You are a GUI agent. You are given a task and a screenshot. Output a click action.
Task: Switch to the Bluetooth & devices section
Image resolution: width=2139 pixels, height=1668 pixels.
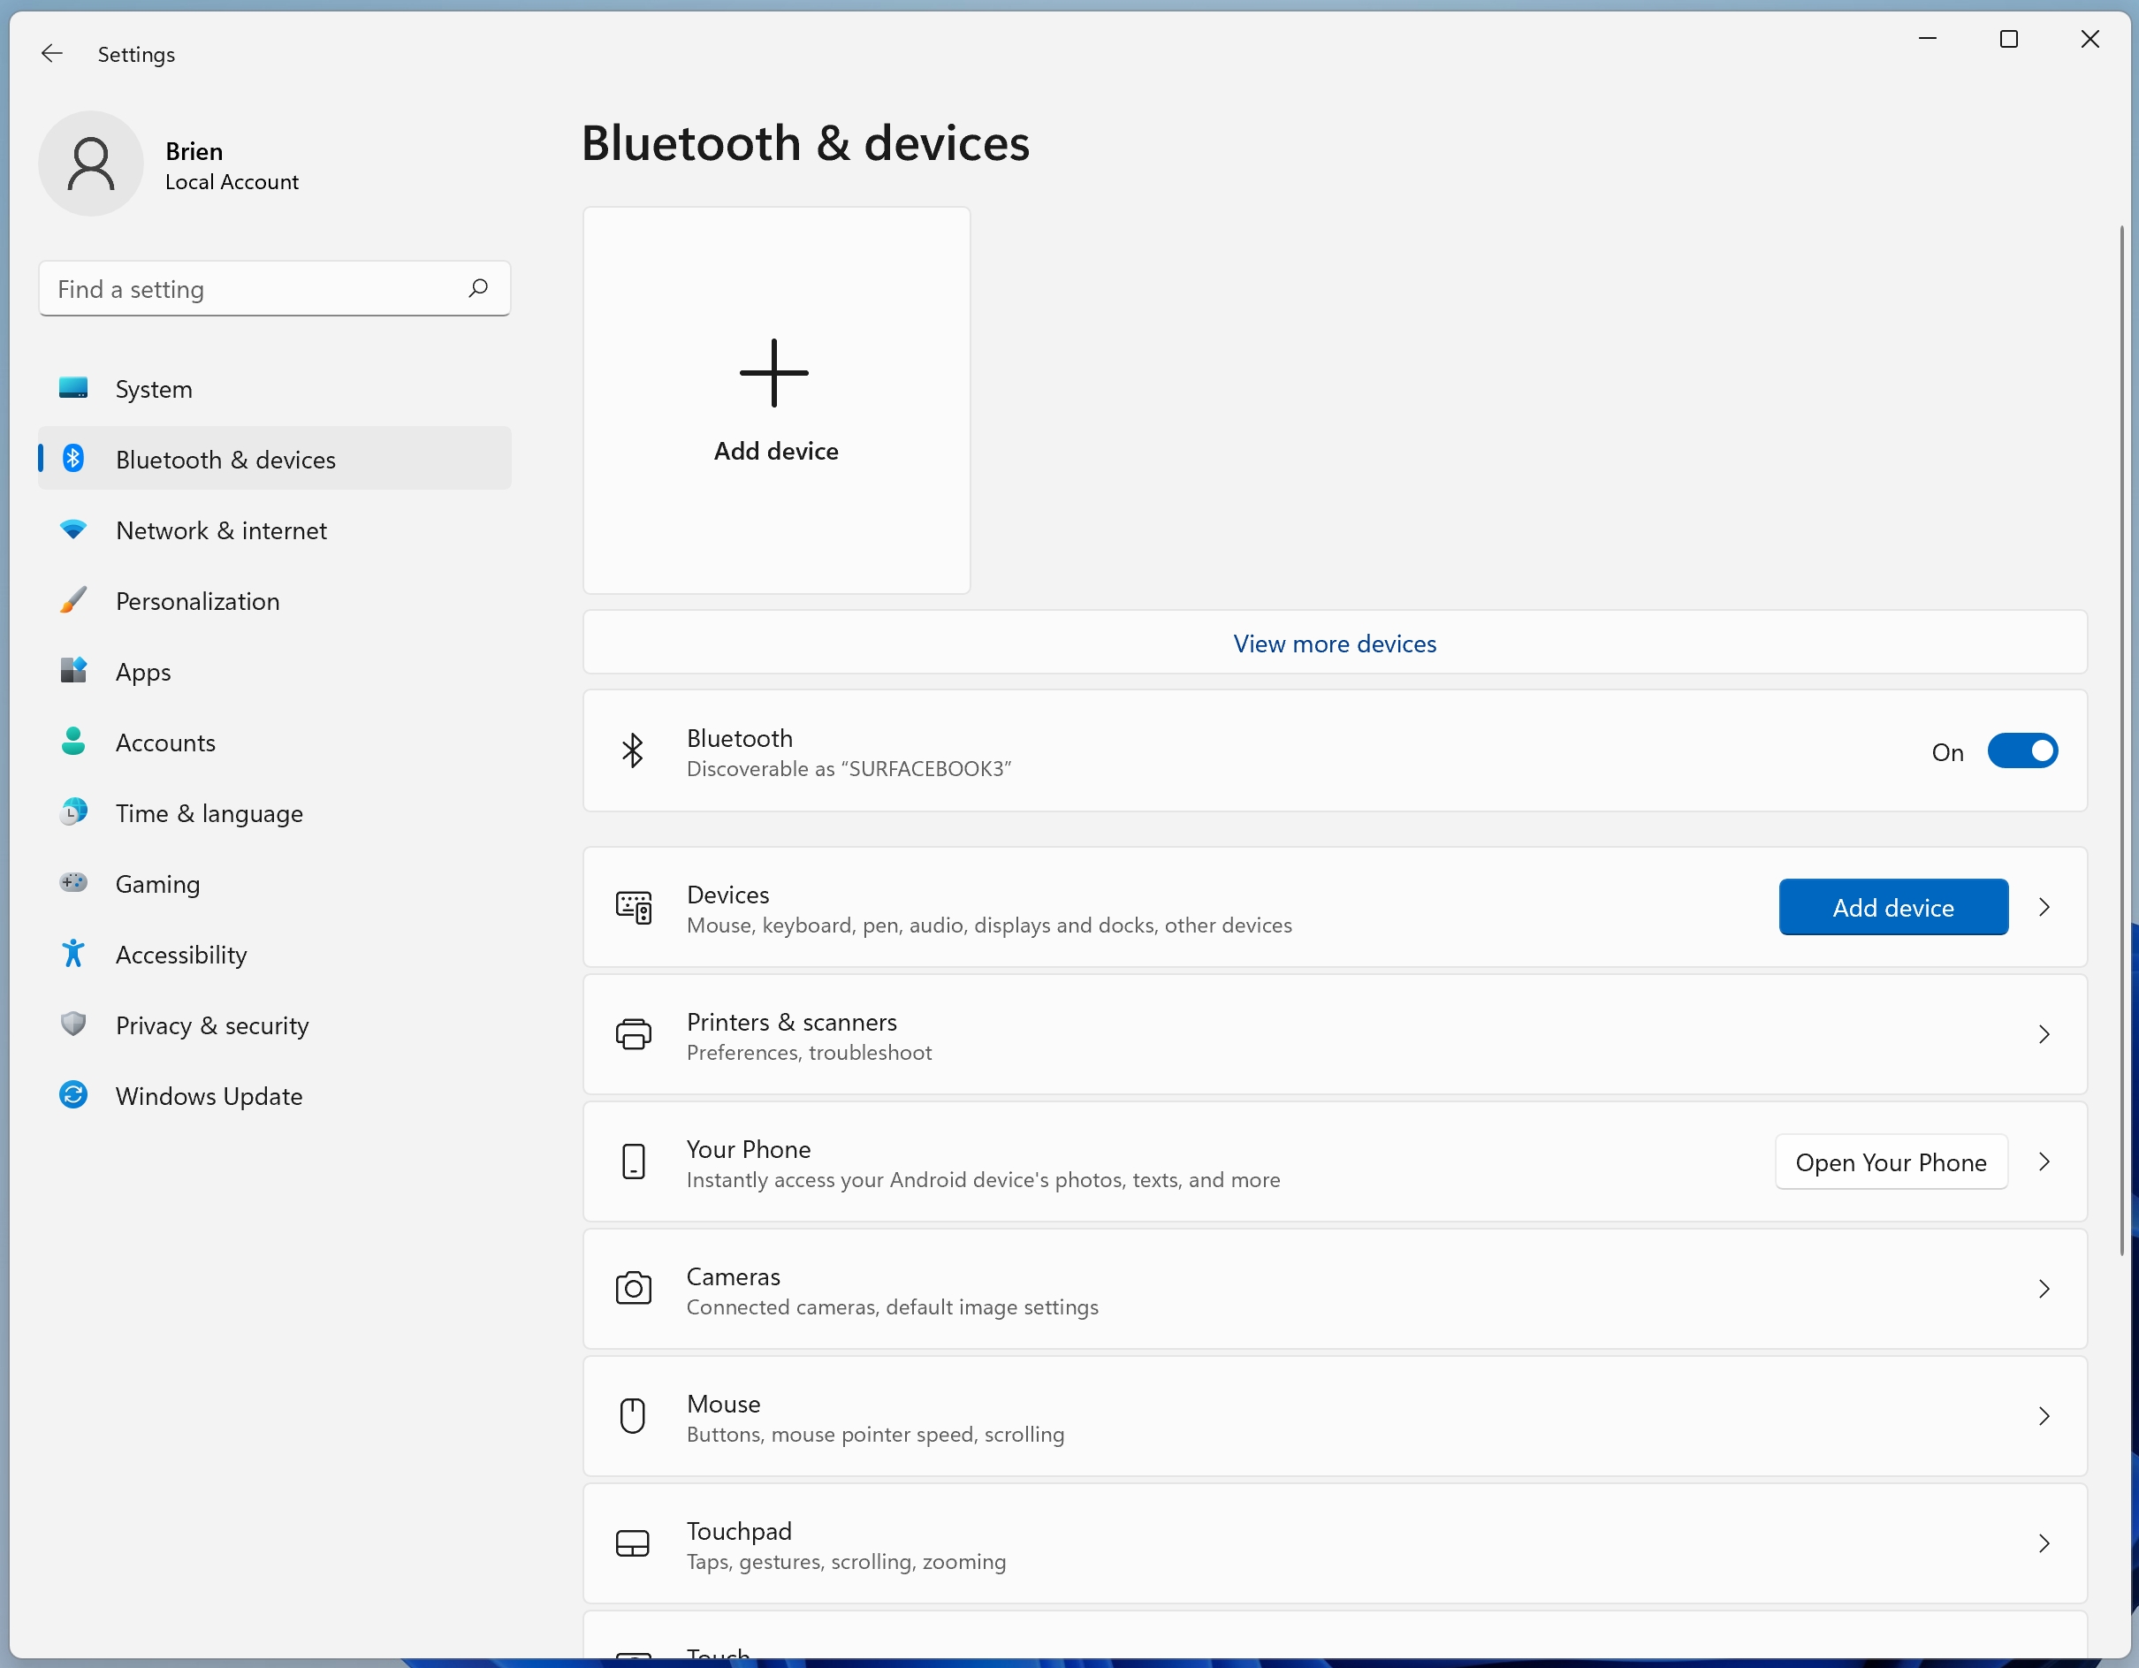[227, 459]
